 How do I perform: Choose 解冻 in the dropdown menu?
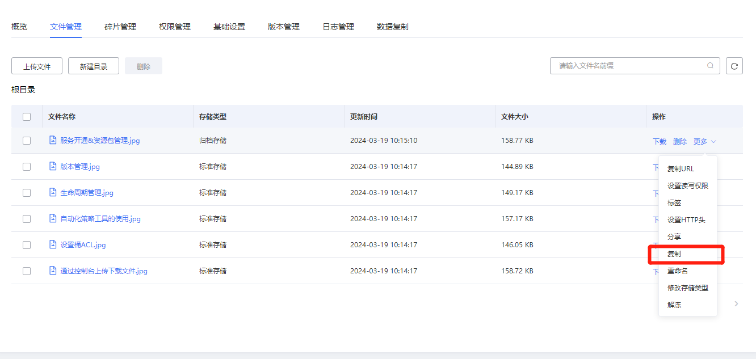[688, 305]
